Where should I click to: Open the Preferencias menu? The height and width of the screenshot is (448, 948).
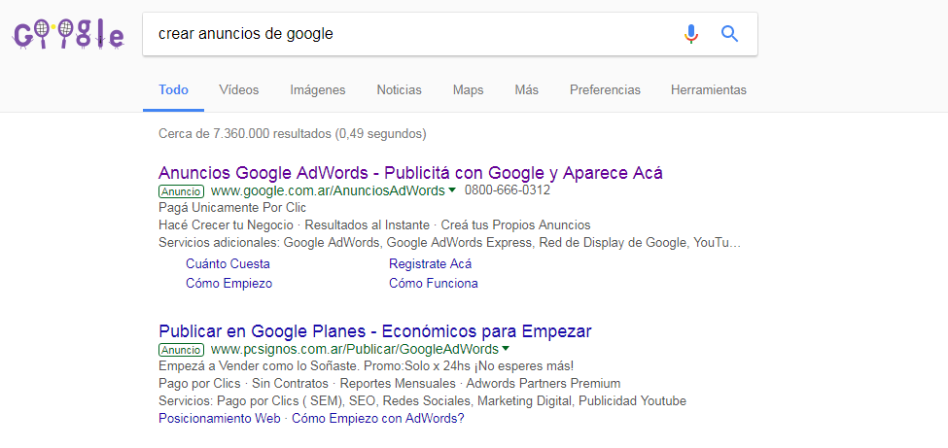[x=605, y=90]
